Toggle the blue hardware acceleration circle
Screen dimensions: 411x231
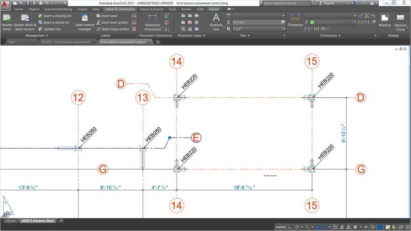click(x=380, y=227)
